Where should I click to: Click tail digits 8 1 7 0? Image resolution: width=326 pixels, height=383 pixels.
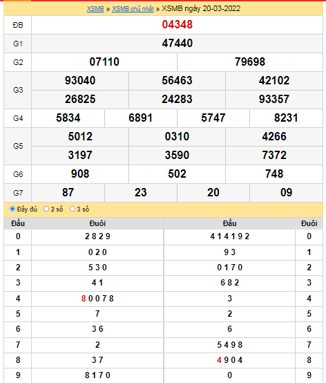(x=97, y=375)
